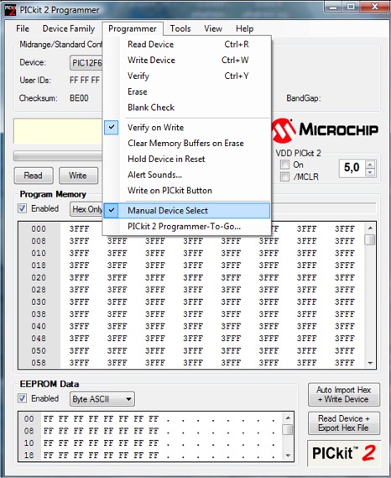This screenshot has width=391, height=478.
Task: Open the Hex Only view dropdown
Action: 86,209
